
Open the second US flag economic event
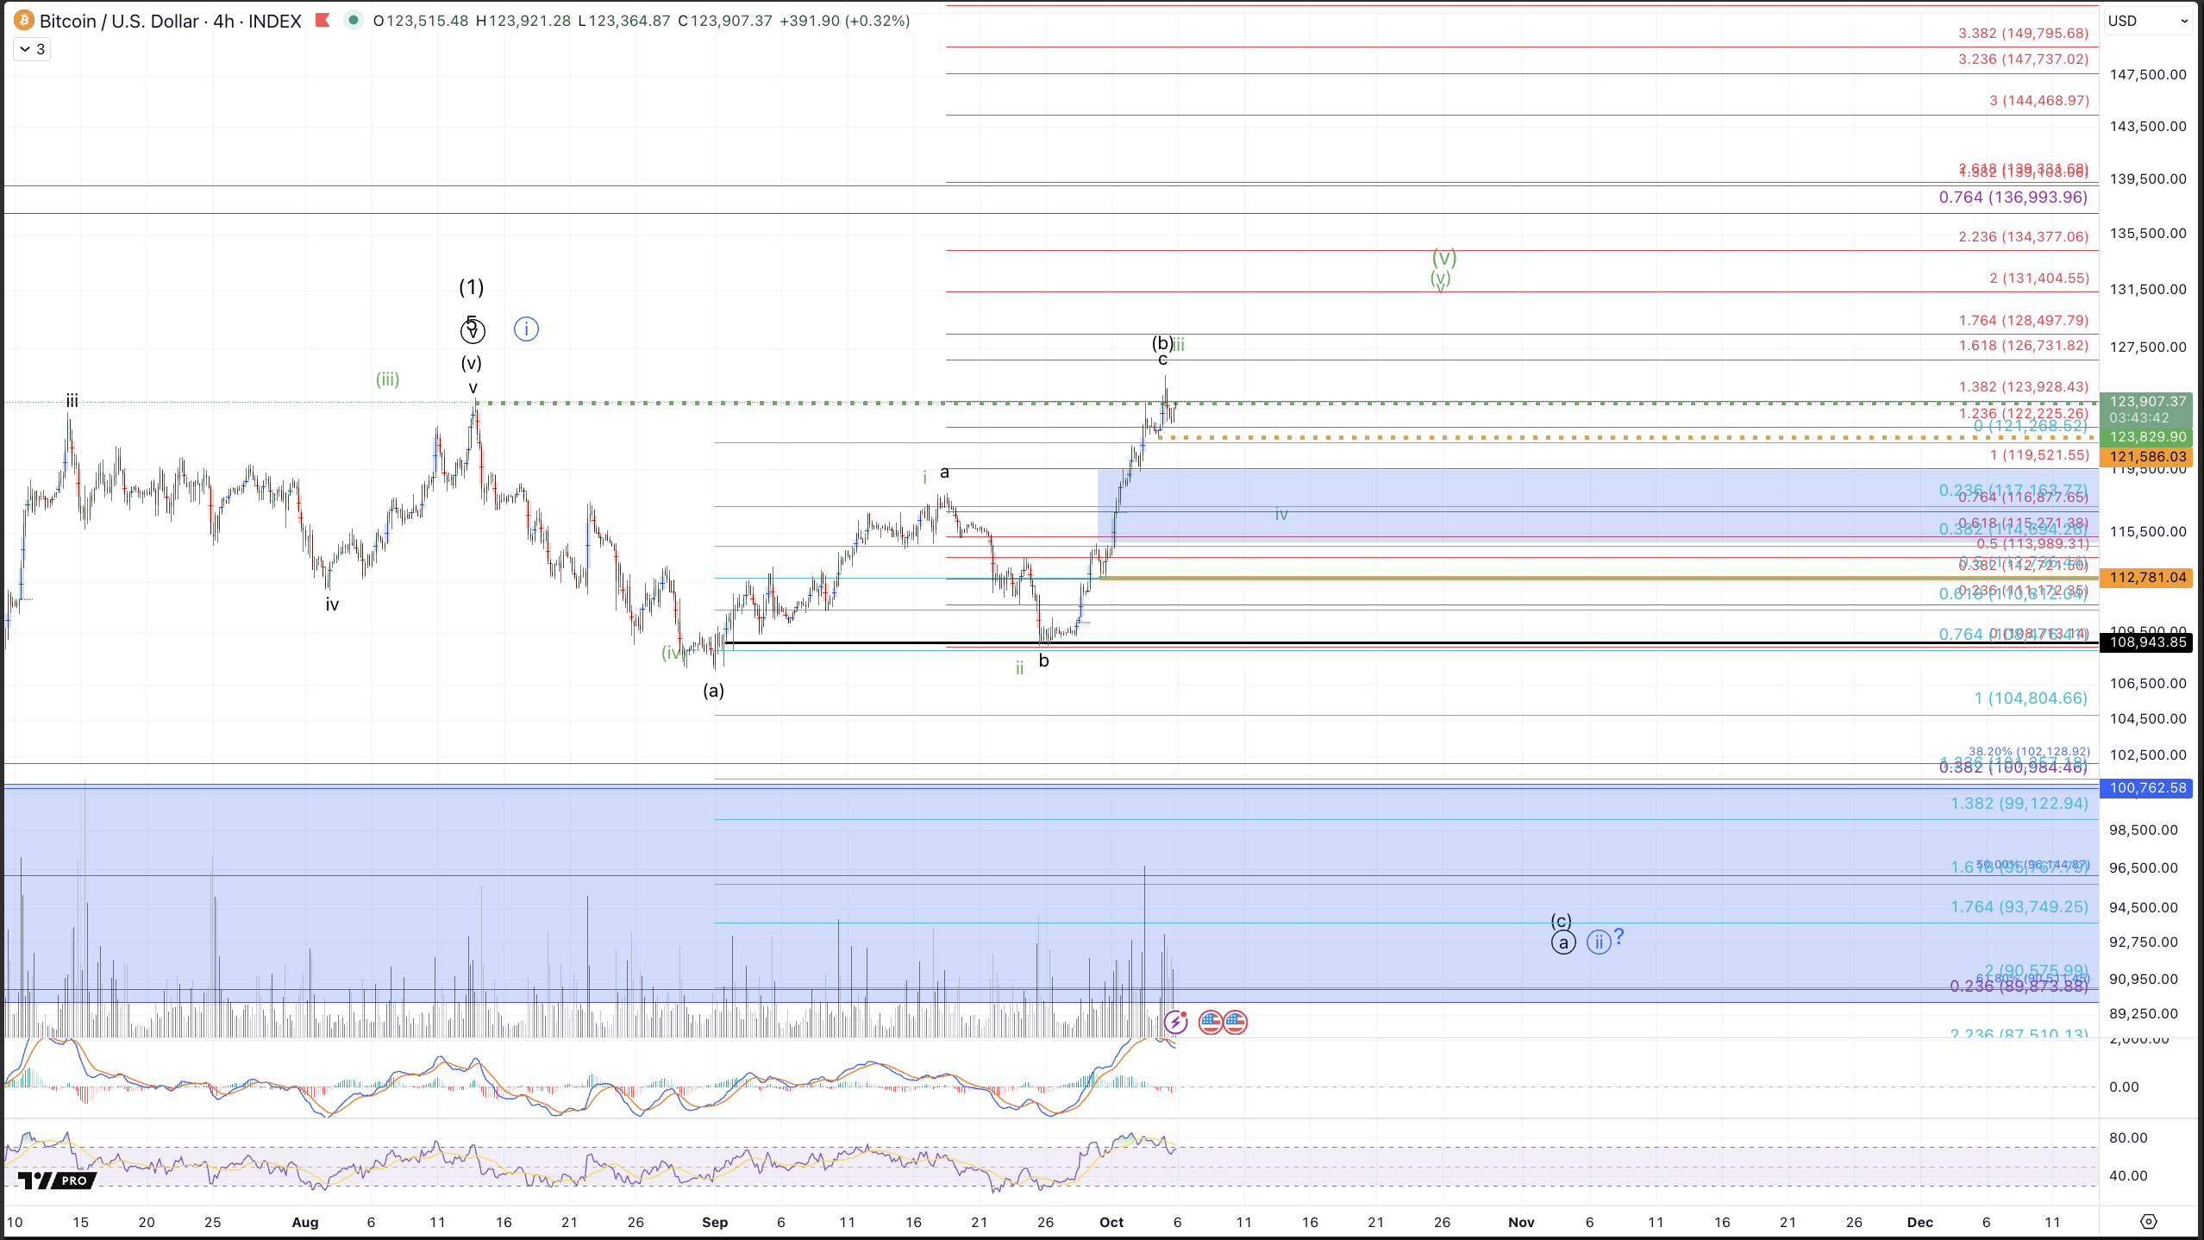point(1235,1023)
